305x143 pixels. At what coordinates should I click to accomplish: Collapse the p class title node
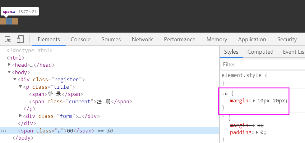click(20, 87)
